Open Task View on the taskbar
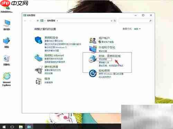Viewport: 173px width, 129px height. pyautogui.click(x=12, y=127)
